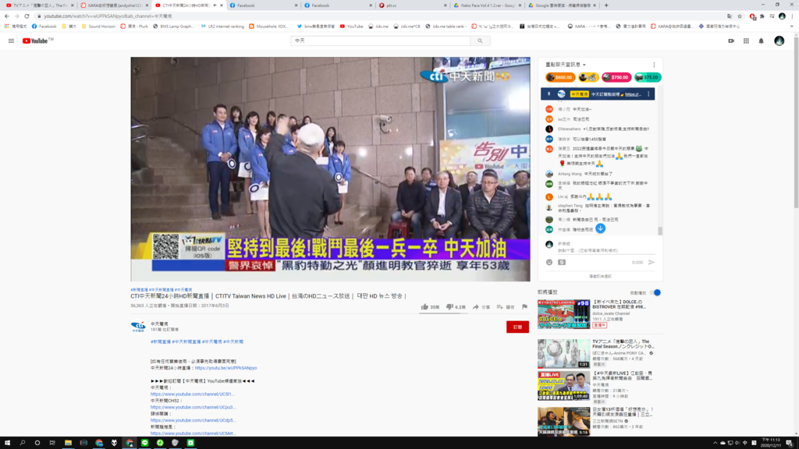This screenshot has width=799, height=449.
Task: Close the ptt.cc tab
Action: pyautogui.click(x=445, y=5)
